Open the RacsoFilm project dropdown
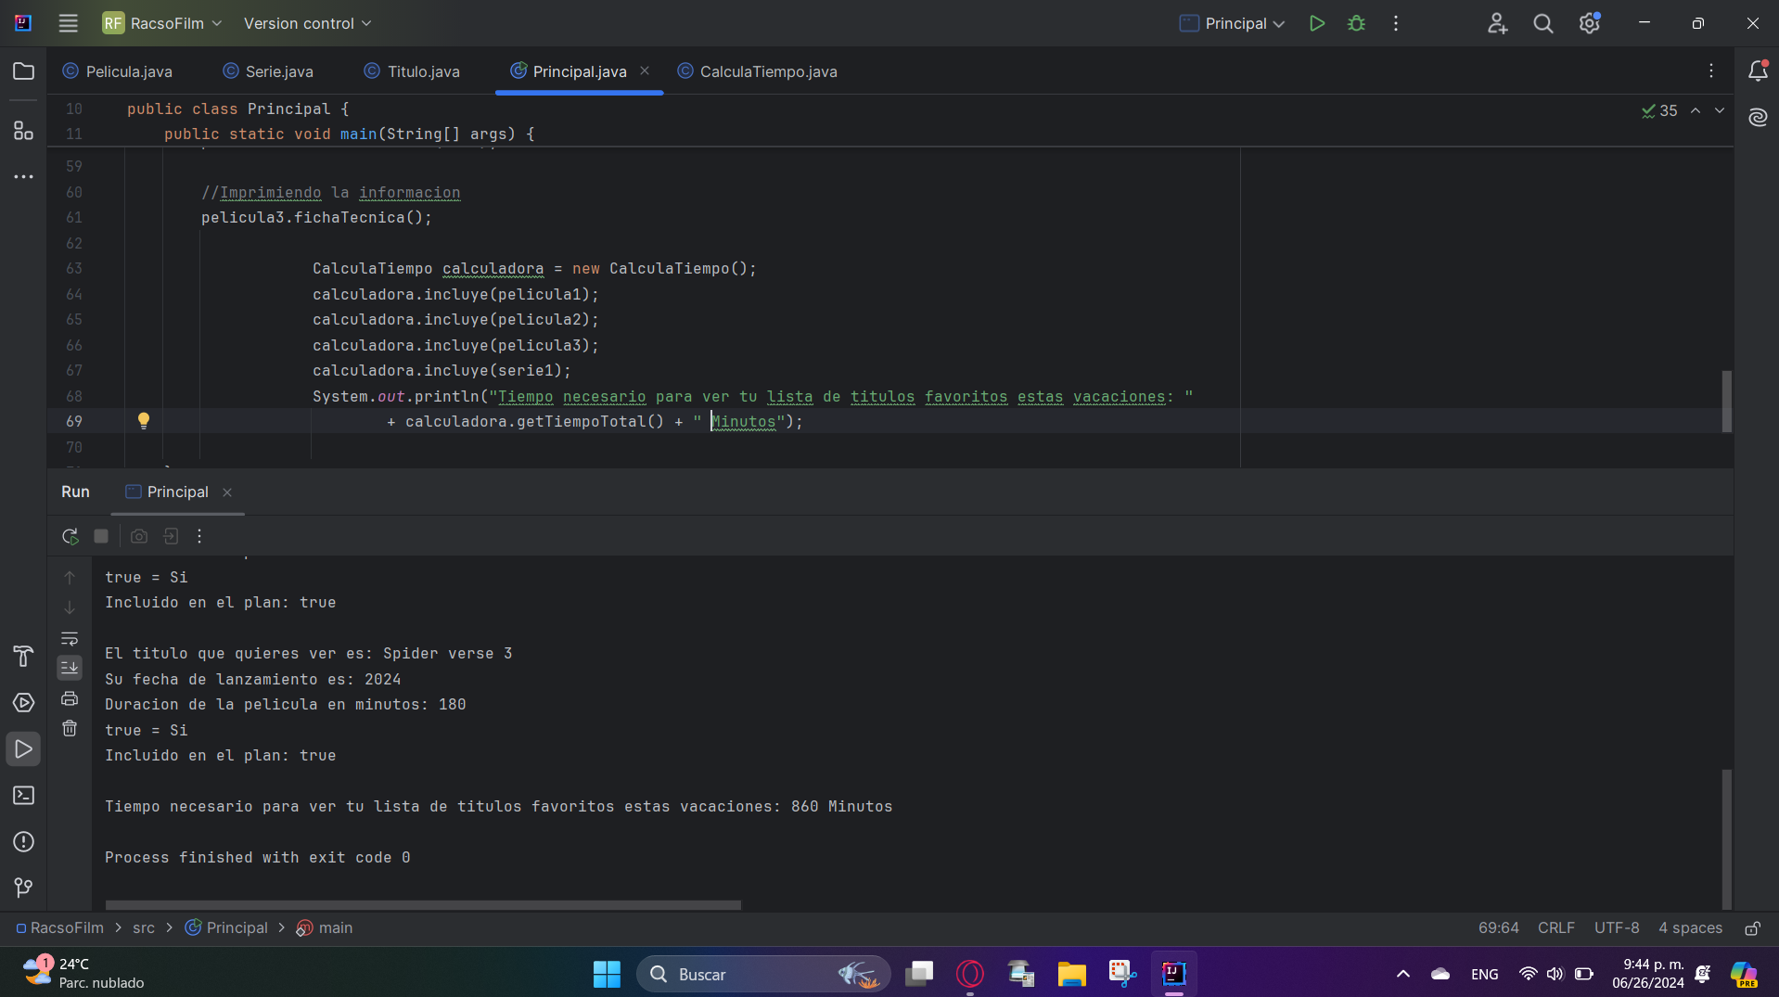 pos(162,23)
